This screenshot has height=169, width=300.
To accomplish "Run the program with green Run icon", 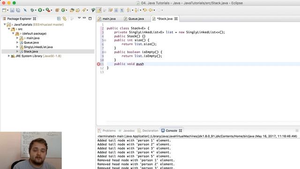I will 40,10.
